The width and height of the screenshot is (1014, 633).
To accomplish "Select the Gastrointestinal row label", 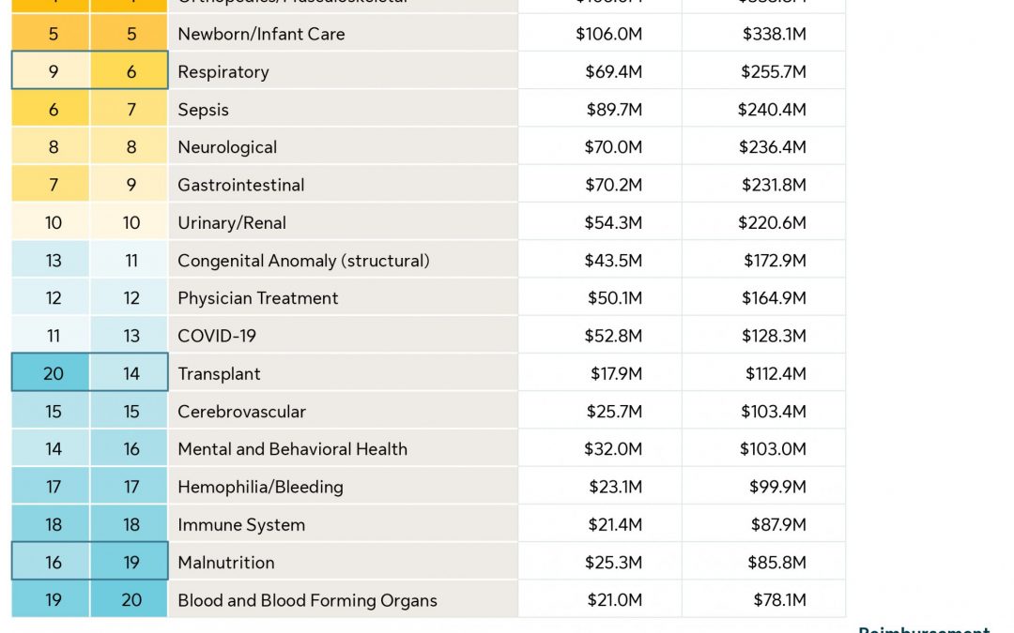I will 241,186.
